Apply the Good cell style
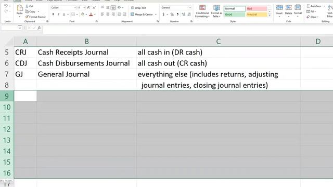This screenshot has width=333, height=187. click(x=235, y=15)
